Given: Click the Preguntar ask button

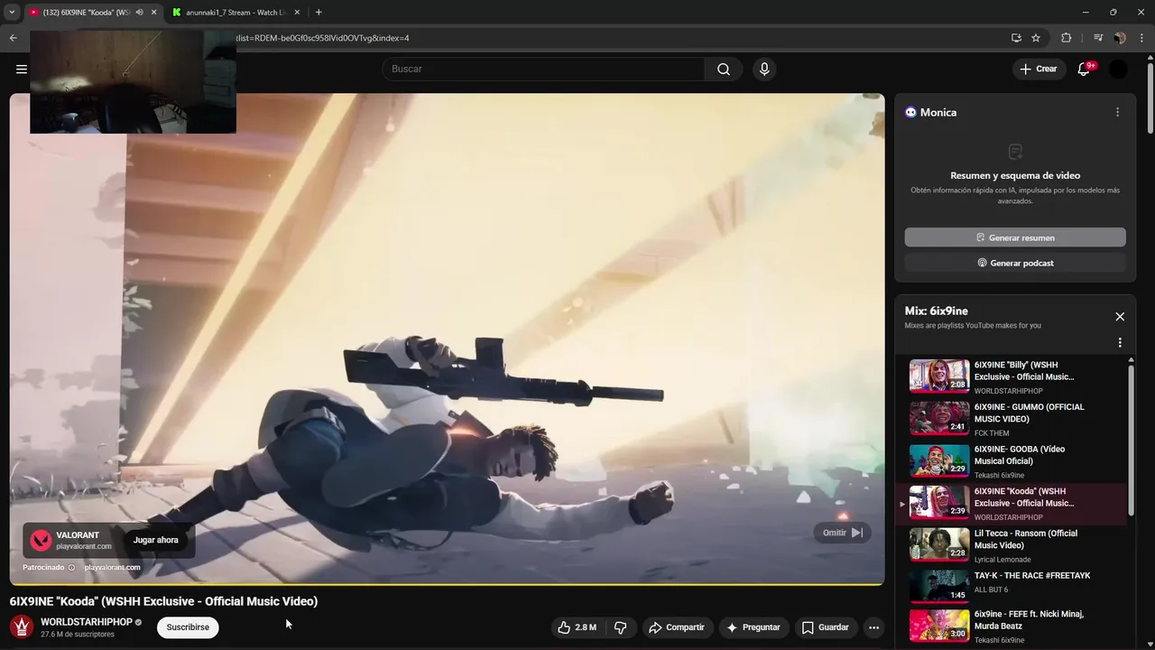Looking at the screenshot, I should [x=753, y=627].
